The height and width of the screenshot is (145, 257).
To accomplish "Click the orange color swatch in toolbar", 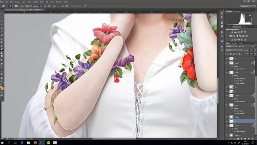I will click(2, 89).
